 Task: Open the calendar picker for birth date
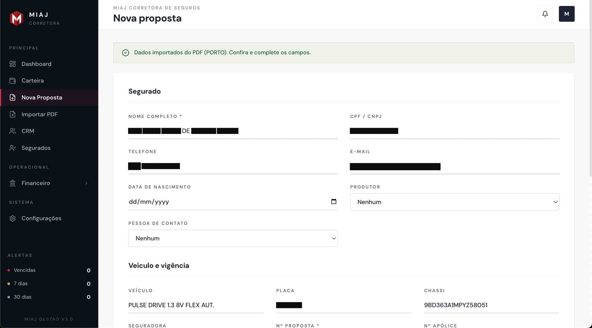click(x=334, y=202)
